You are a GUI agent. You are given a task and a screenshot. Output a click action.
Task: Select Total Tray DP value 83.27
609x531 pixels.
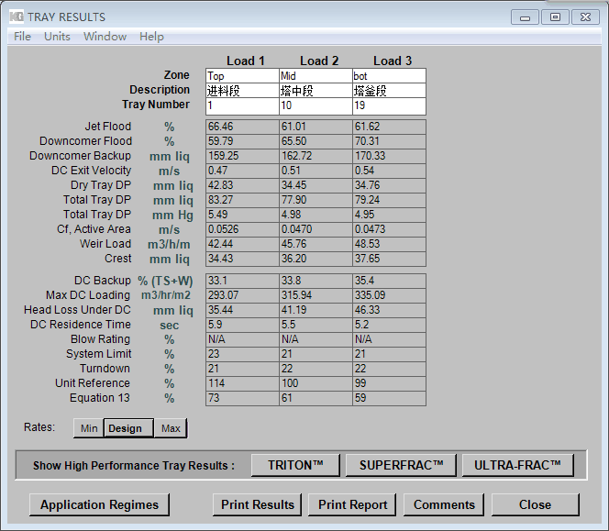click(242, 200)
